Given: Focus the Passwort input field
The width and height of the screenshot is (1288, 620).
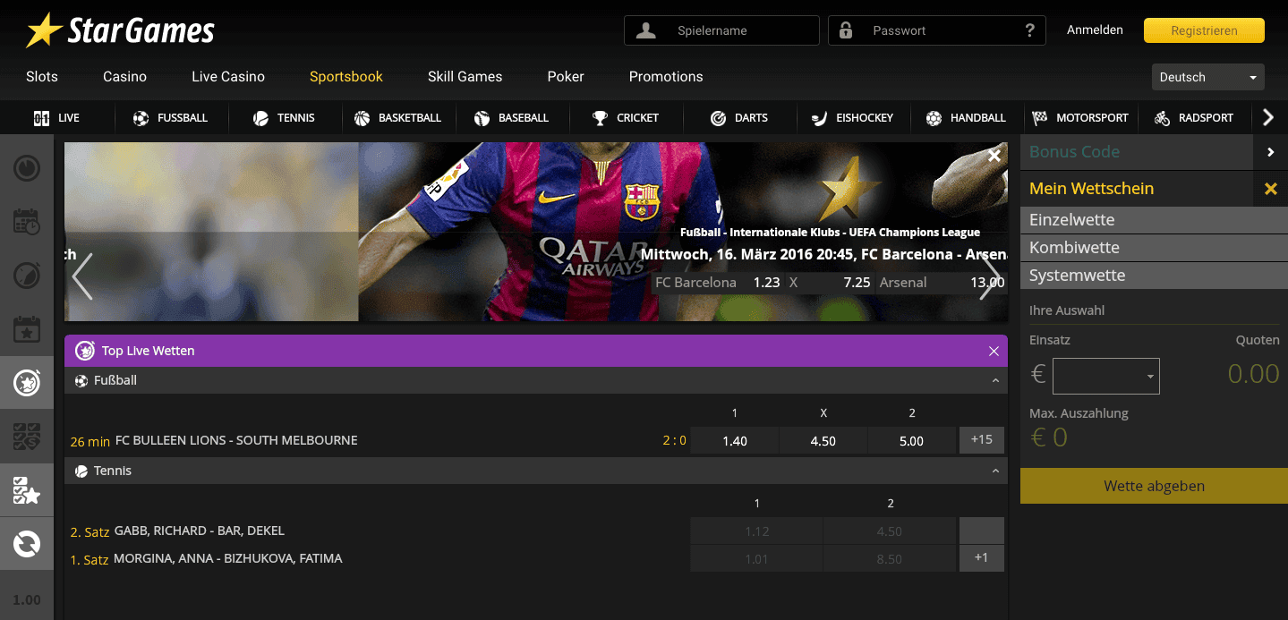Looking at the screenshot, I should (936, 30).
